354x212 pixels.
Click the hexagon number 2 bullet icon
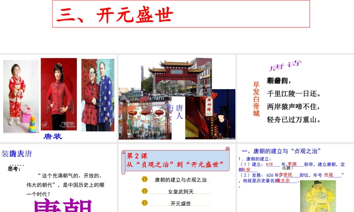click(x=144, y=191)
